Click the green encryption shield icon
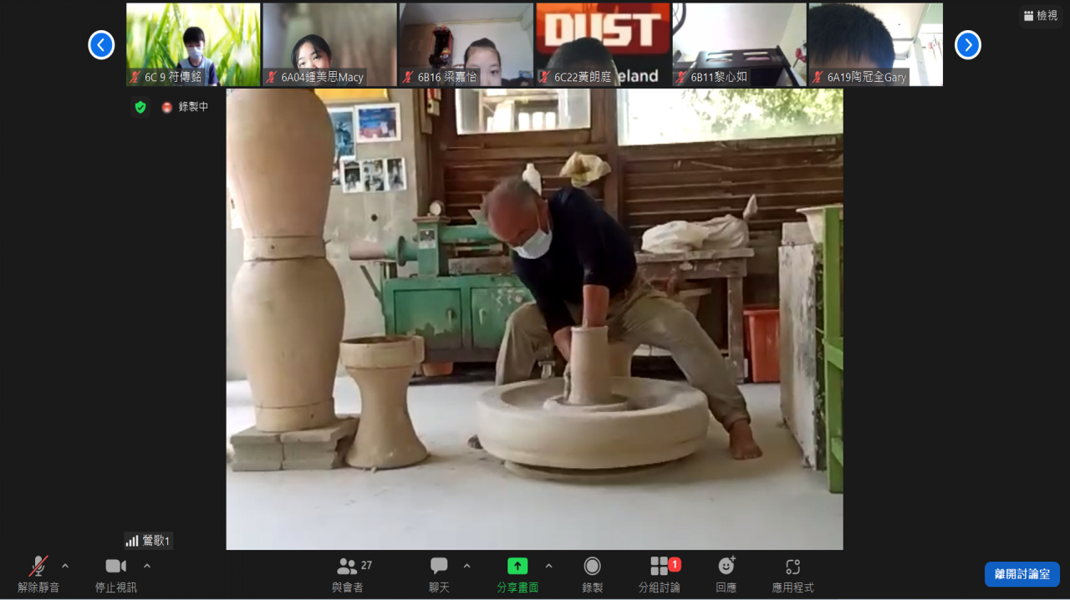The image size is (1070, 600). 140,107
